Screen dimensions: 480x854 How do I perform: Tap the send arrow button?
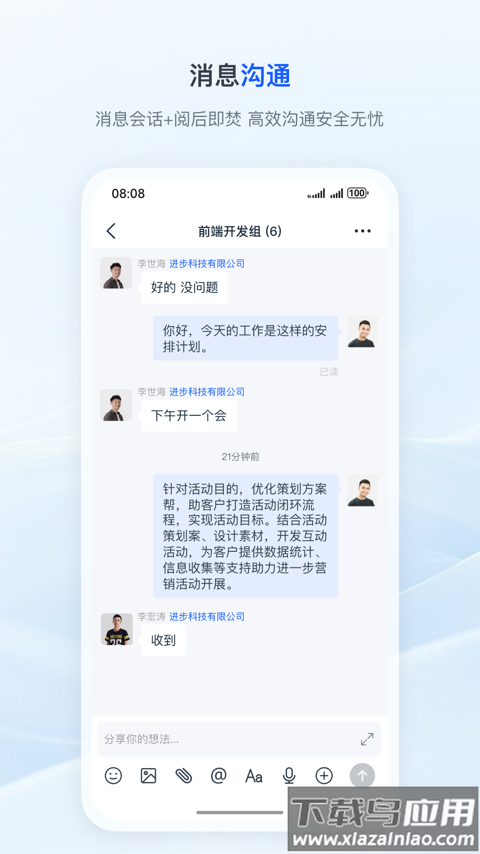[x=362, y=776]
